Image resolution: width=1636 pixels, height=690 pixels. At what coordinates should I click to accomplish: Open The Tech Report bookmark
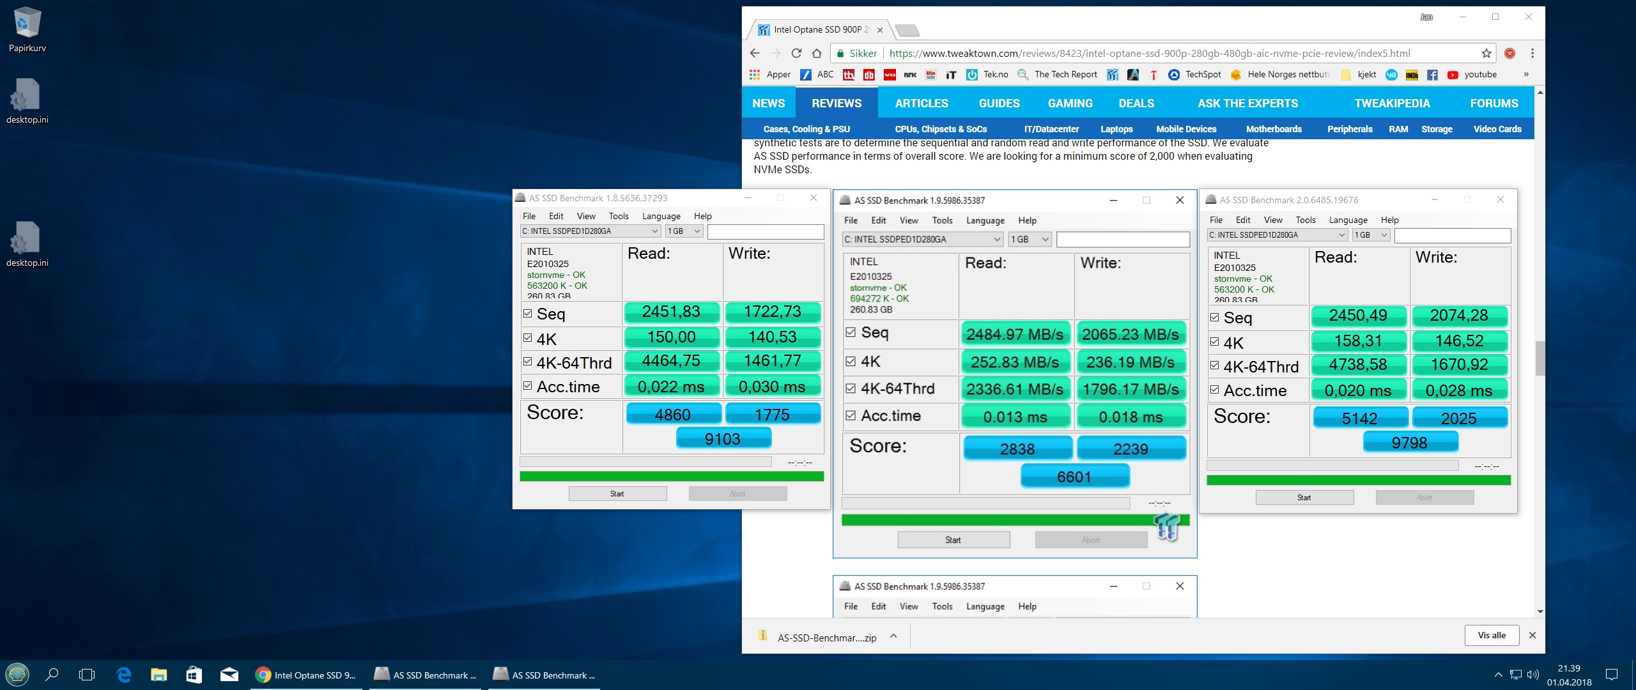point(1058,74)
